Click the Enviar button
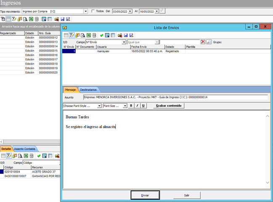Viewport: 273px width, 202px height. [145, 195]
